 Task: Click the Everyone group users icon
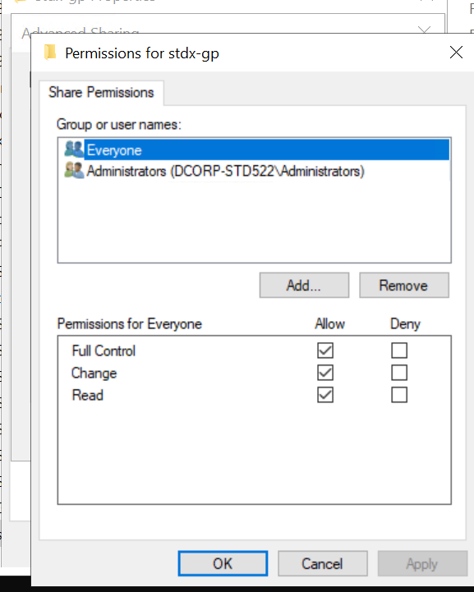click(x=74, y=149)
